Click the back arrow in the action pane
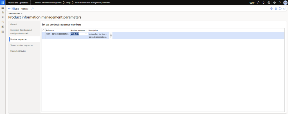Image resolution: width=288 pixels, height=114 pixels. 9,9
